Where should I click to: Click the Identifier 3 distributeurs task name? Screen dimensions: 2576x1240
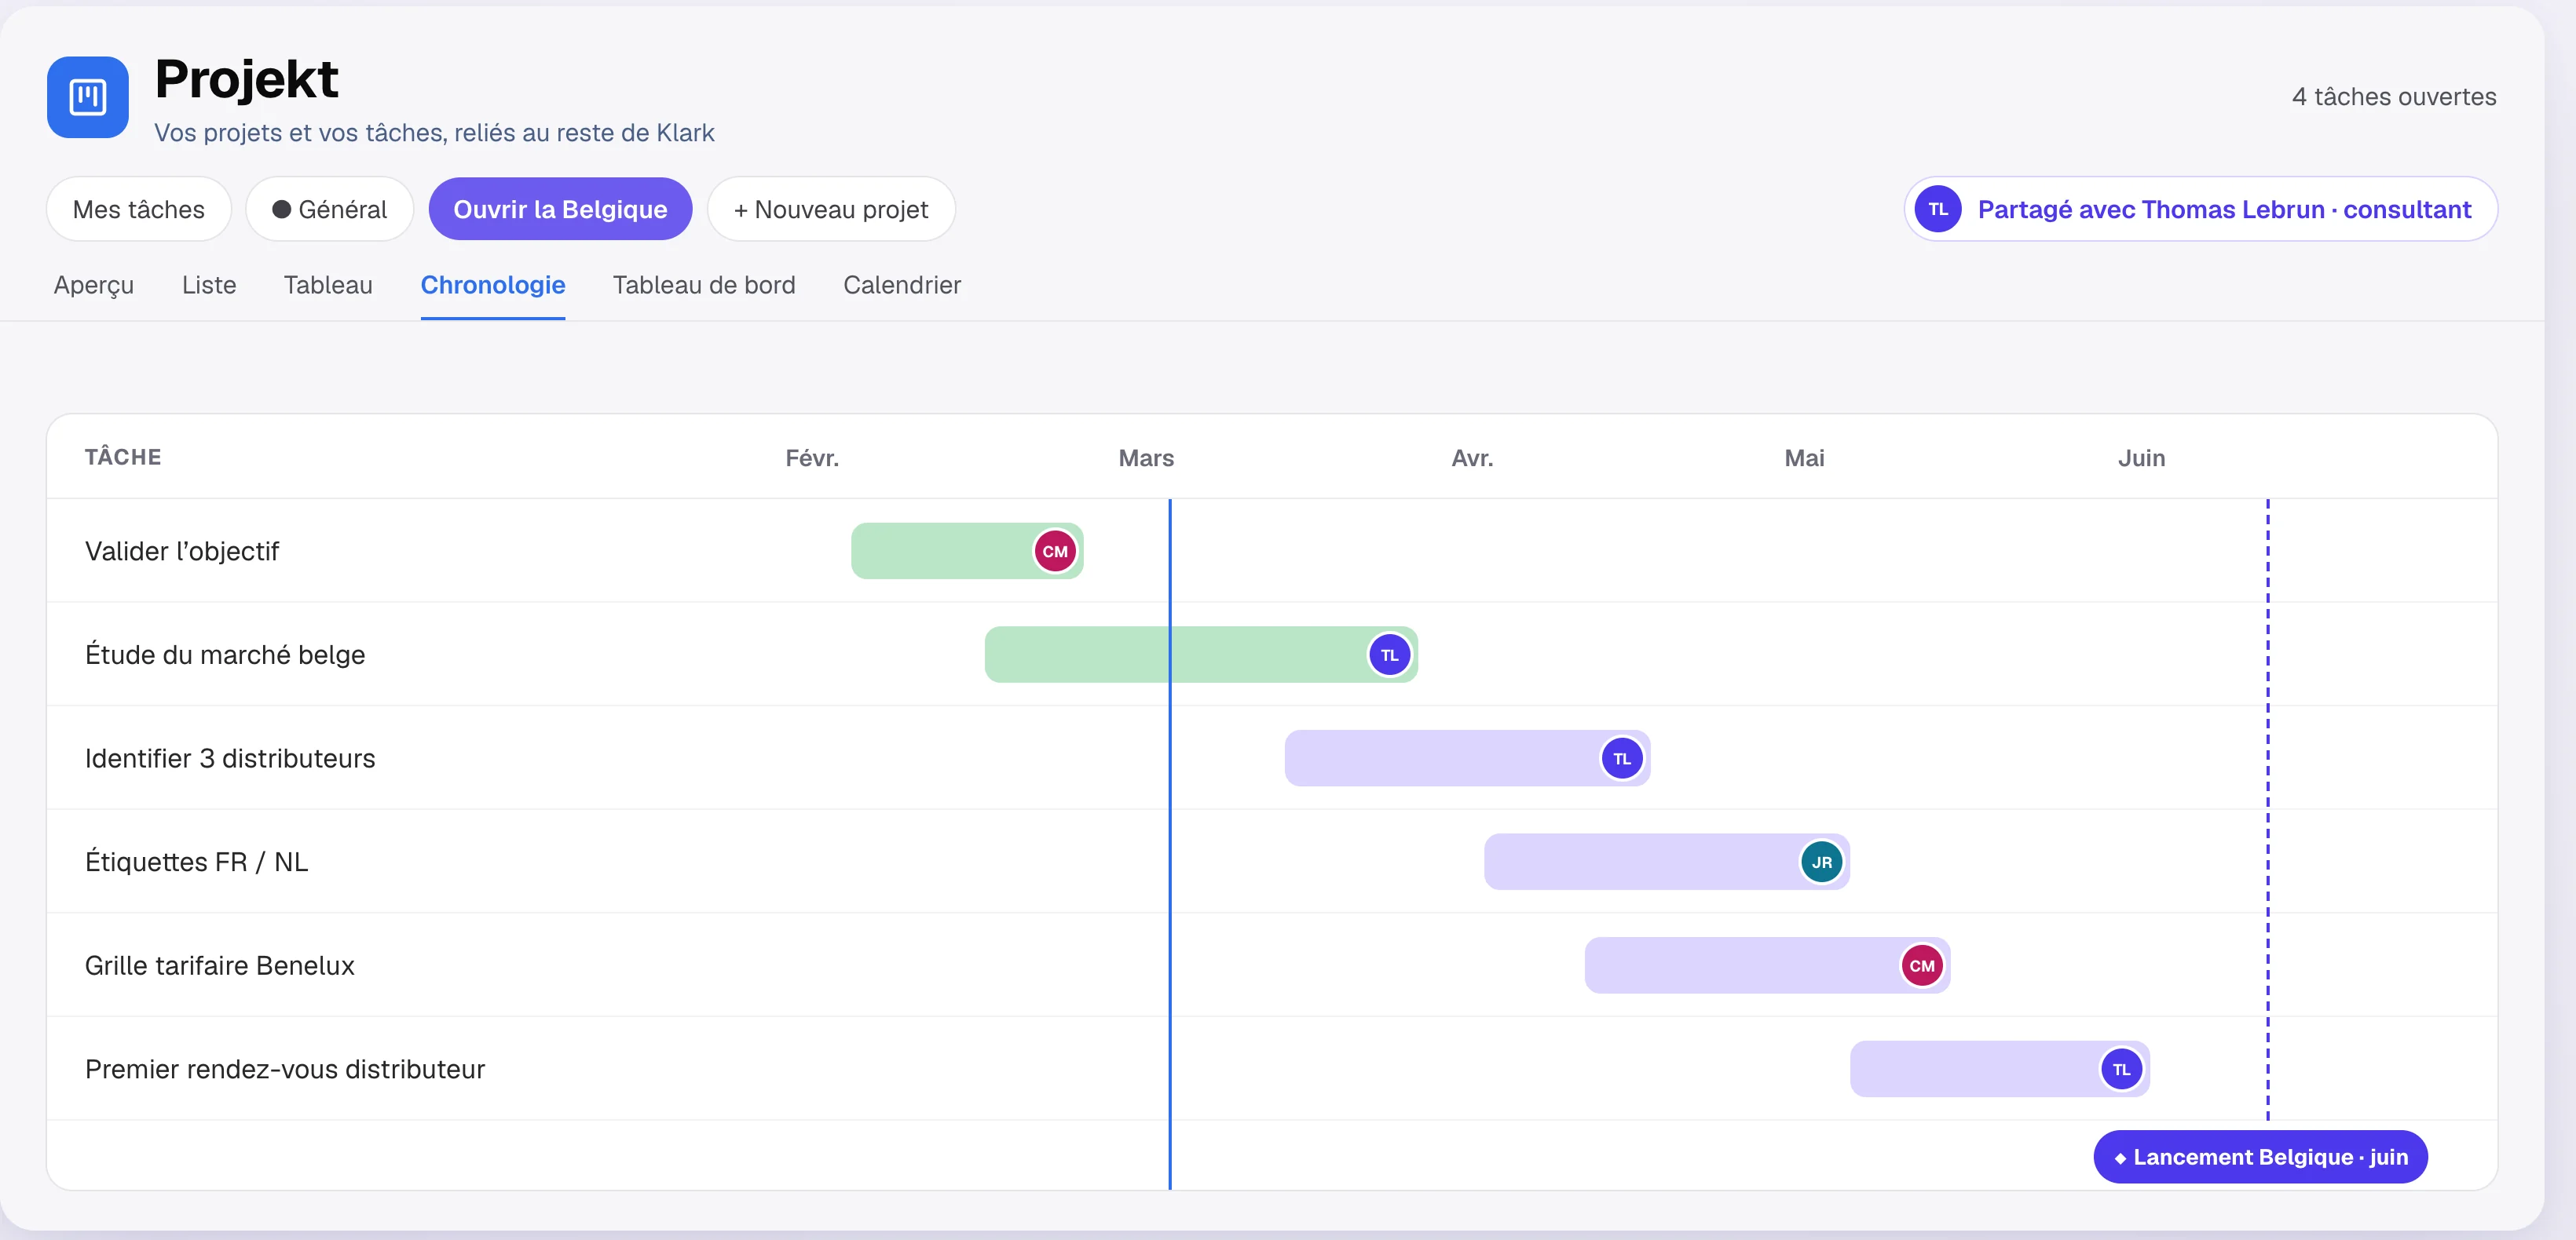pos(230,758)
